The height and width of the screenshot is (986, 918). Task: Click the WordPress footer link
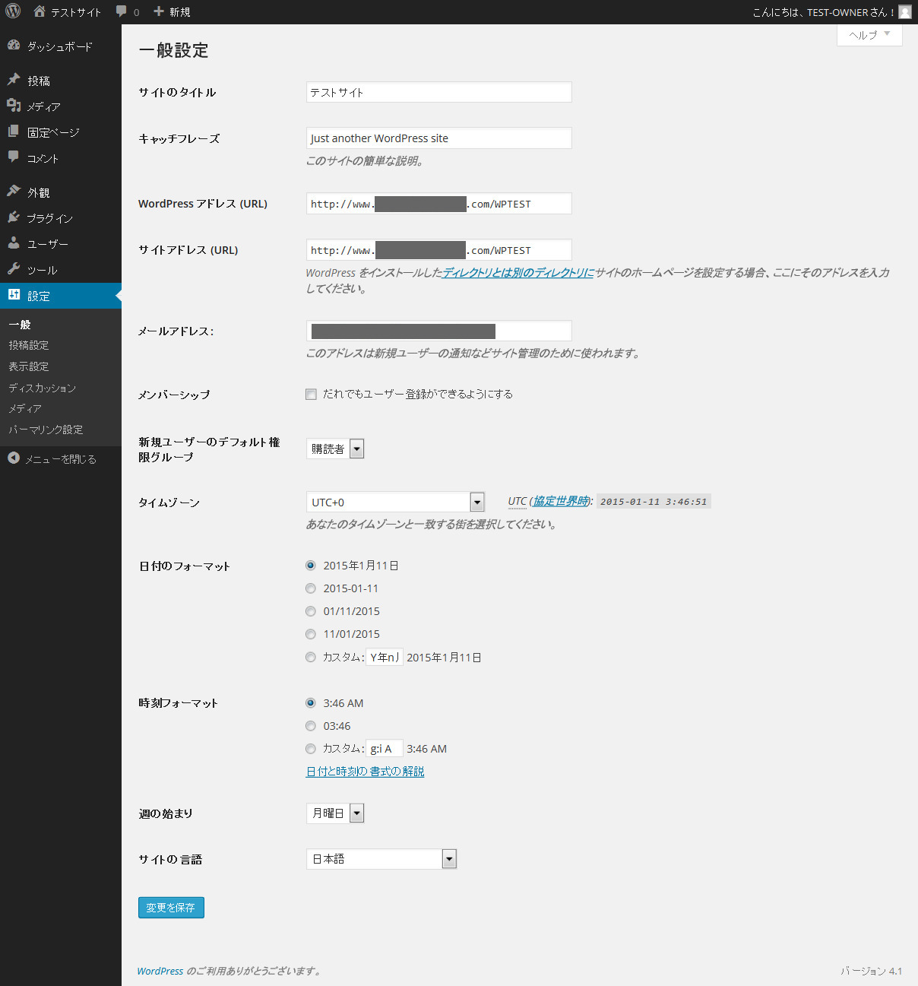tap(160, 971)
